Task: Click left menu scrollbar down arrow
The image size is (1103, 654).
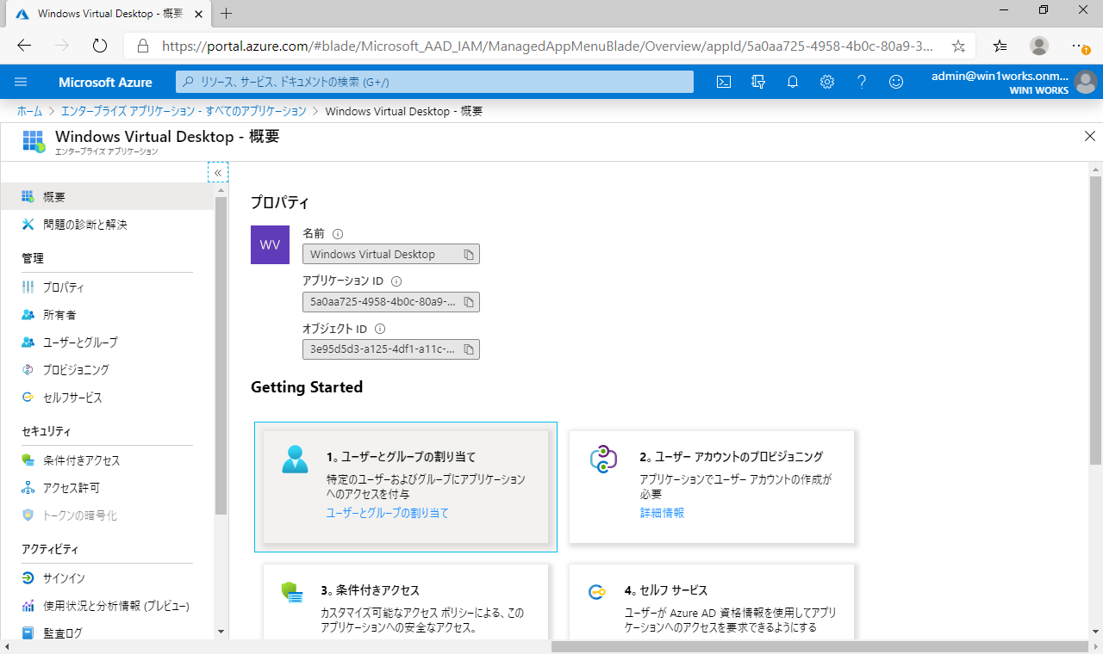Action: point(221,632)
